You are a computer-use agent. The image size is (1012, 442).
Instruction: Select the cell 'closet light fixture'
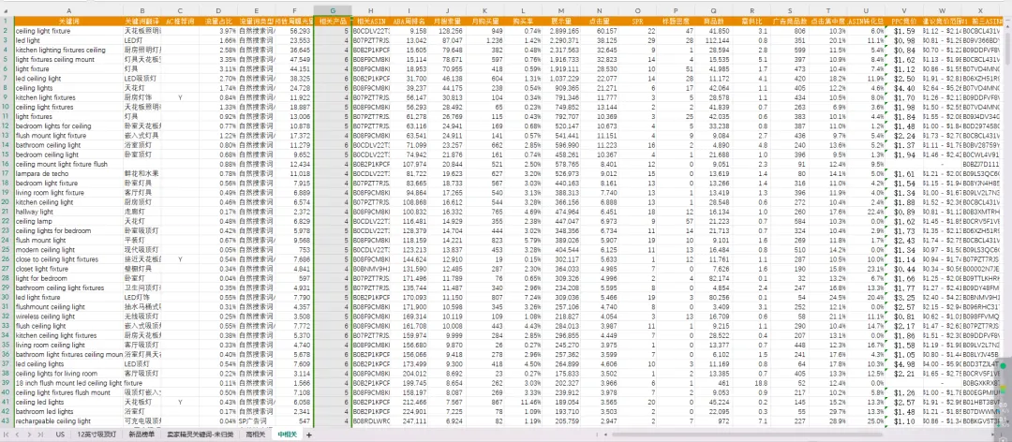click(x=68, y=269)
